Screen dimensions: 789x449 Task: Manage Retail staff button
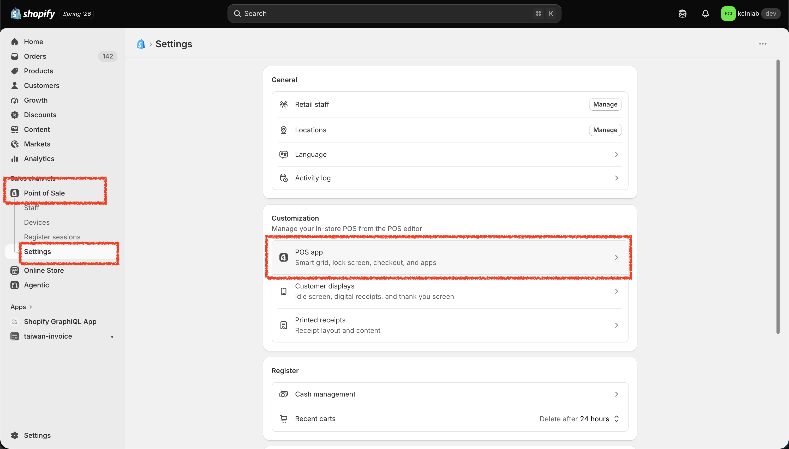click(x=605, y=104)
